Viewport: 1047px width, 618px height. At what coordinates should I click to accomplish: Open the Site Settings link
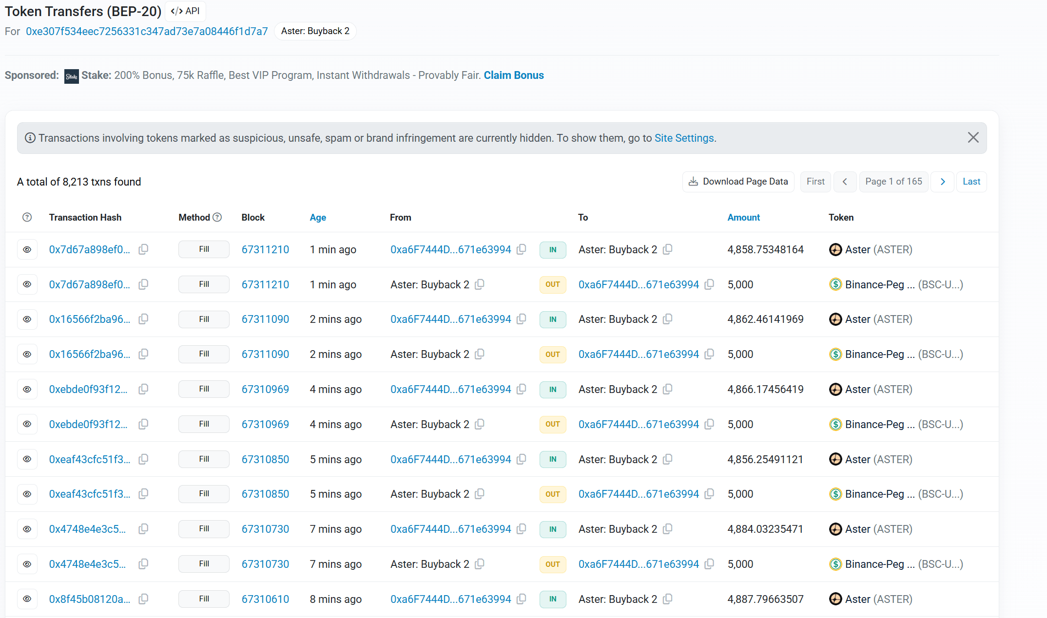pos(684,138)
